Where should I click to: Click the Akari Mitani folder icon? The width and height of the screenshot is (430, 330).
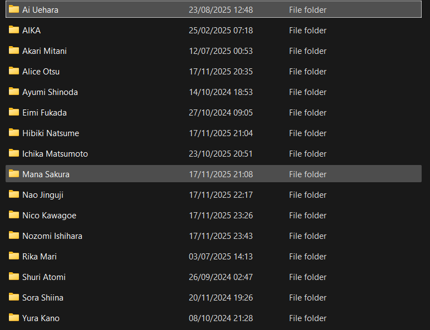pyautogui.click(x=14, y=51)
